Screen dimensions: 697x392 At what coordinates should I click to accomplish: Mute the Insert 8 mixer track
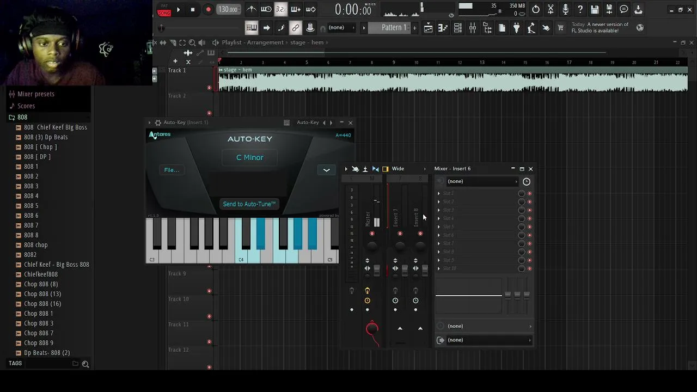pyautogui.click(x=420, y=234)
